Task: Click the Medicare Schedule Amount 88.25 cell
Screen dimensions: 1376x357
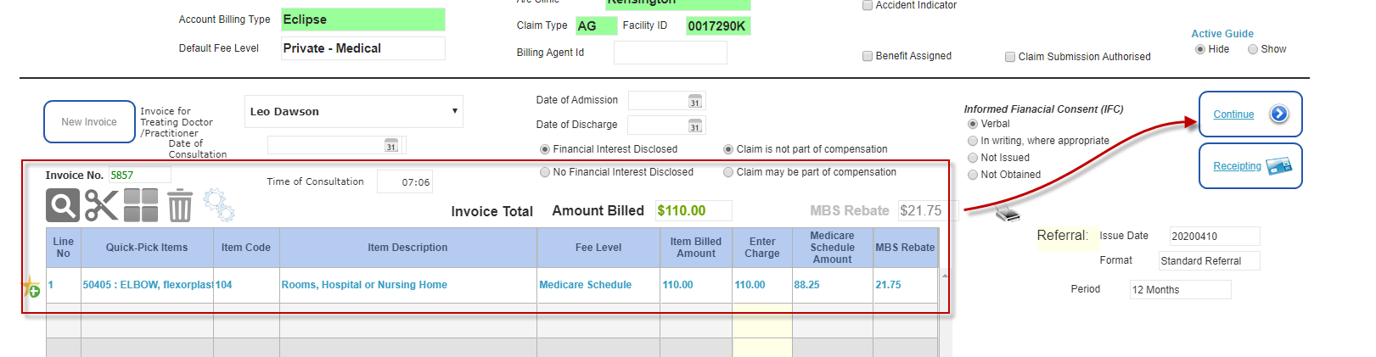Action: pyautogui.click(x=832, y=285)
